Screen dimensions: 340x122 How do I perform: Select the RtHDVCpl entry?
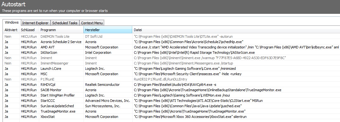(x=48, y=85)
